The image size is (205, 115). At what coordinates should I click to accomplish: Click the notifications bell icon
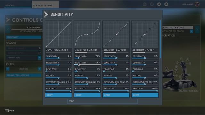[166, 4]
